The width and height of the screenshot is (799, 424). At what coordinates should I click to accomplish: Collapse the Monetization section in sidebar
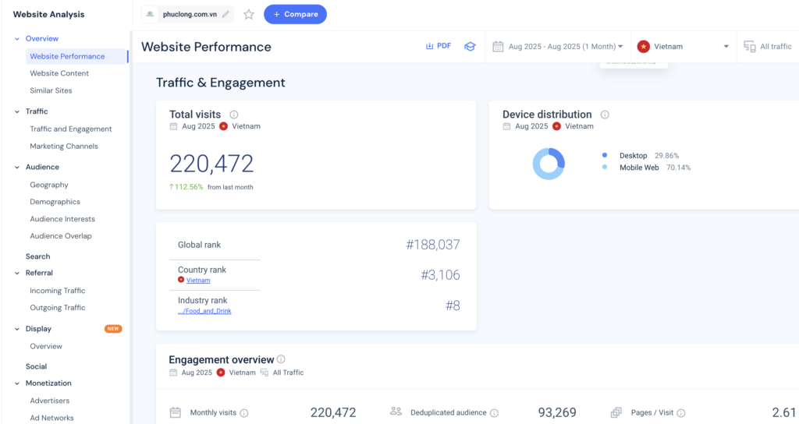(17, 383)
